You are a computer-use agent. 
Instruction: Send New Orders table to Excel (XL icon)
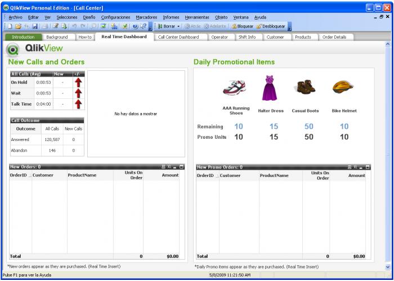[169, 166]
